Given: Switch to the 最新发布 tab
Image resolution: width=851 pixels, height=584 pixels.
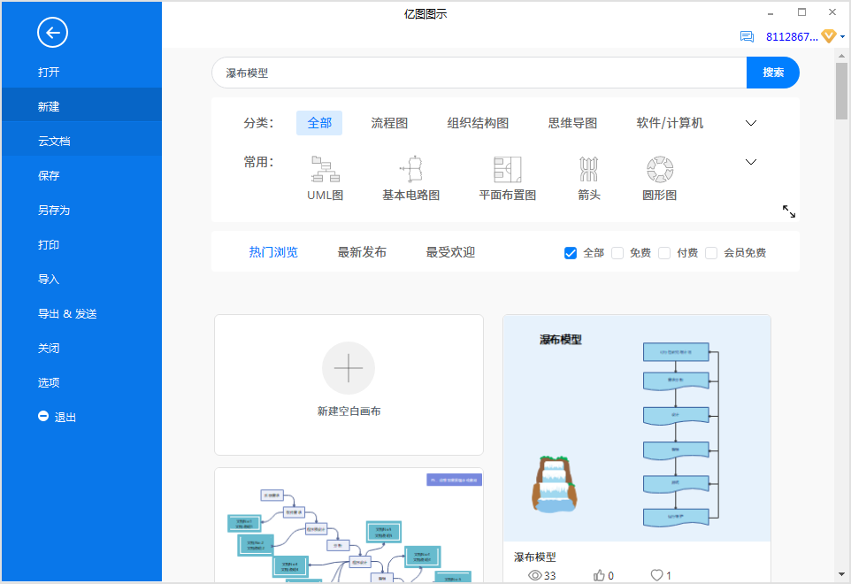Looking at the screenshot, I should 362,252.
